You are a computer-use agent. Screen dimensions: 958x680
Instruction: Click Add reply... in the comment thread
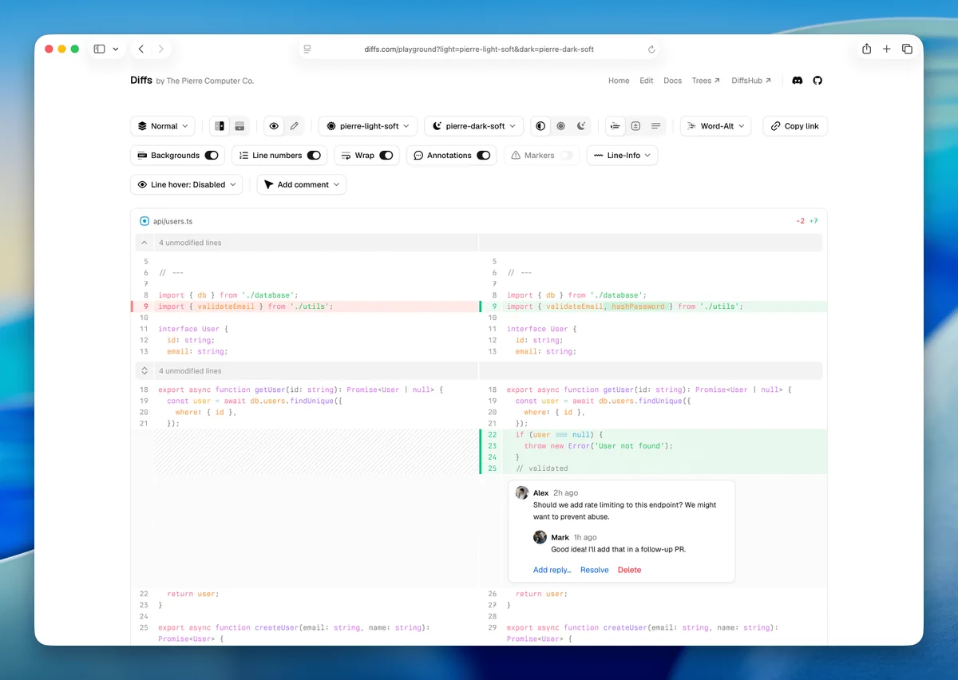pyautogui.click(x=552, y=570)
